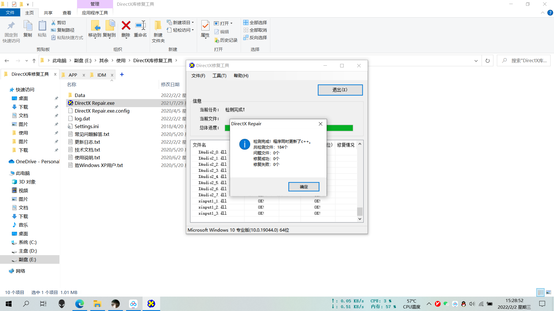Expand address bar history dropdown
This screenshot has width=554, height=311.
click(476, 61)
